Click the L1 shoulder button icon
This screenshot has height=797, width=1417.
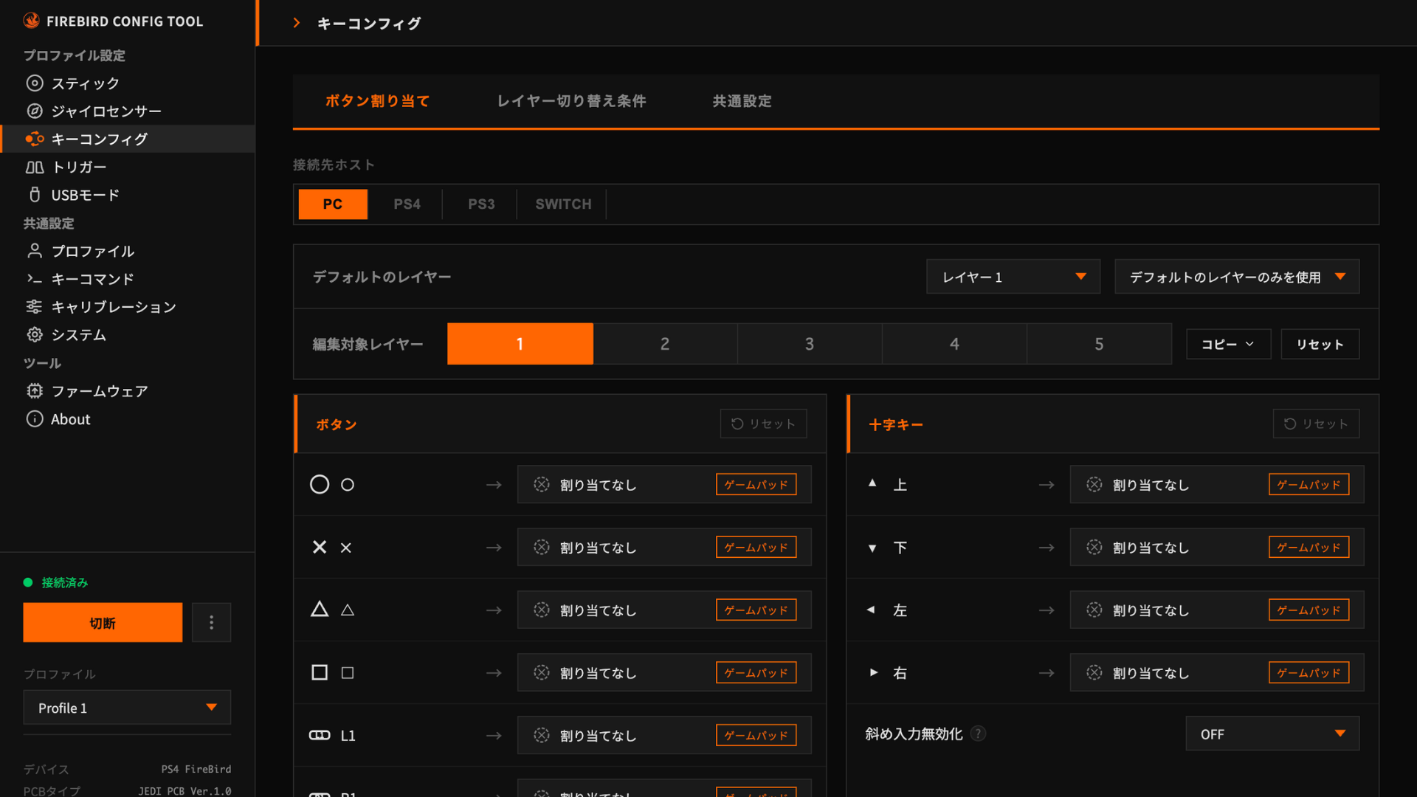coord(320,735)
